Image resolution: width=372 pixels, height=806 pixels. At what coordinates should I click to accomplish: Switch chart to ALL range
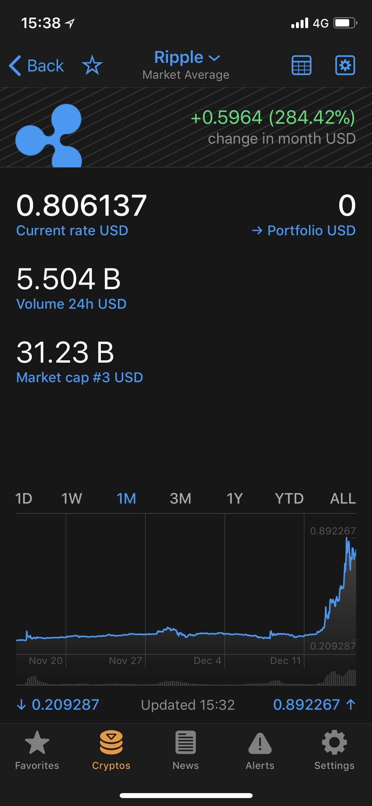pyautogui.click(x=343, y=498)
